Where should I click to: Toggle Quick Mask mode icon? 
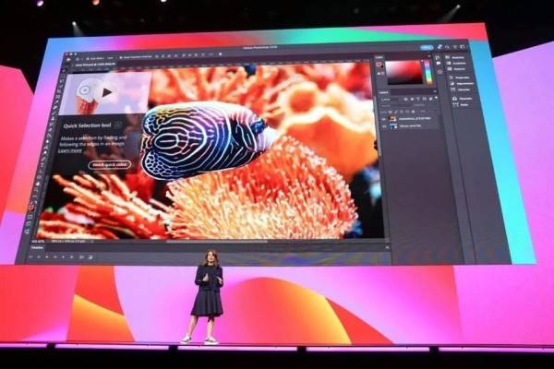coord(30,216)
